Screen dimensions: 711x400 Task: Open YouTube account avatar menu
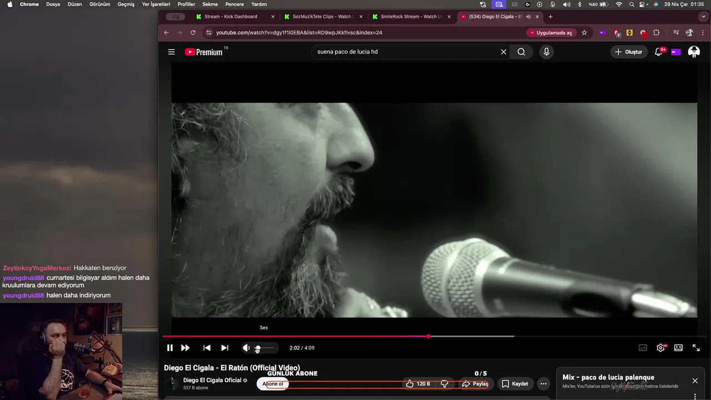[694, 52]
